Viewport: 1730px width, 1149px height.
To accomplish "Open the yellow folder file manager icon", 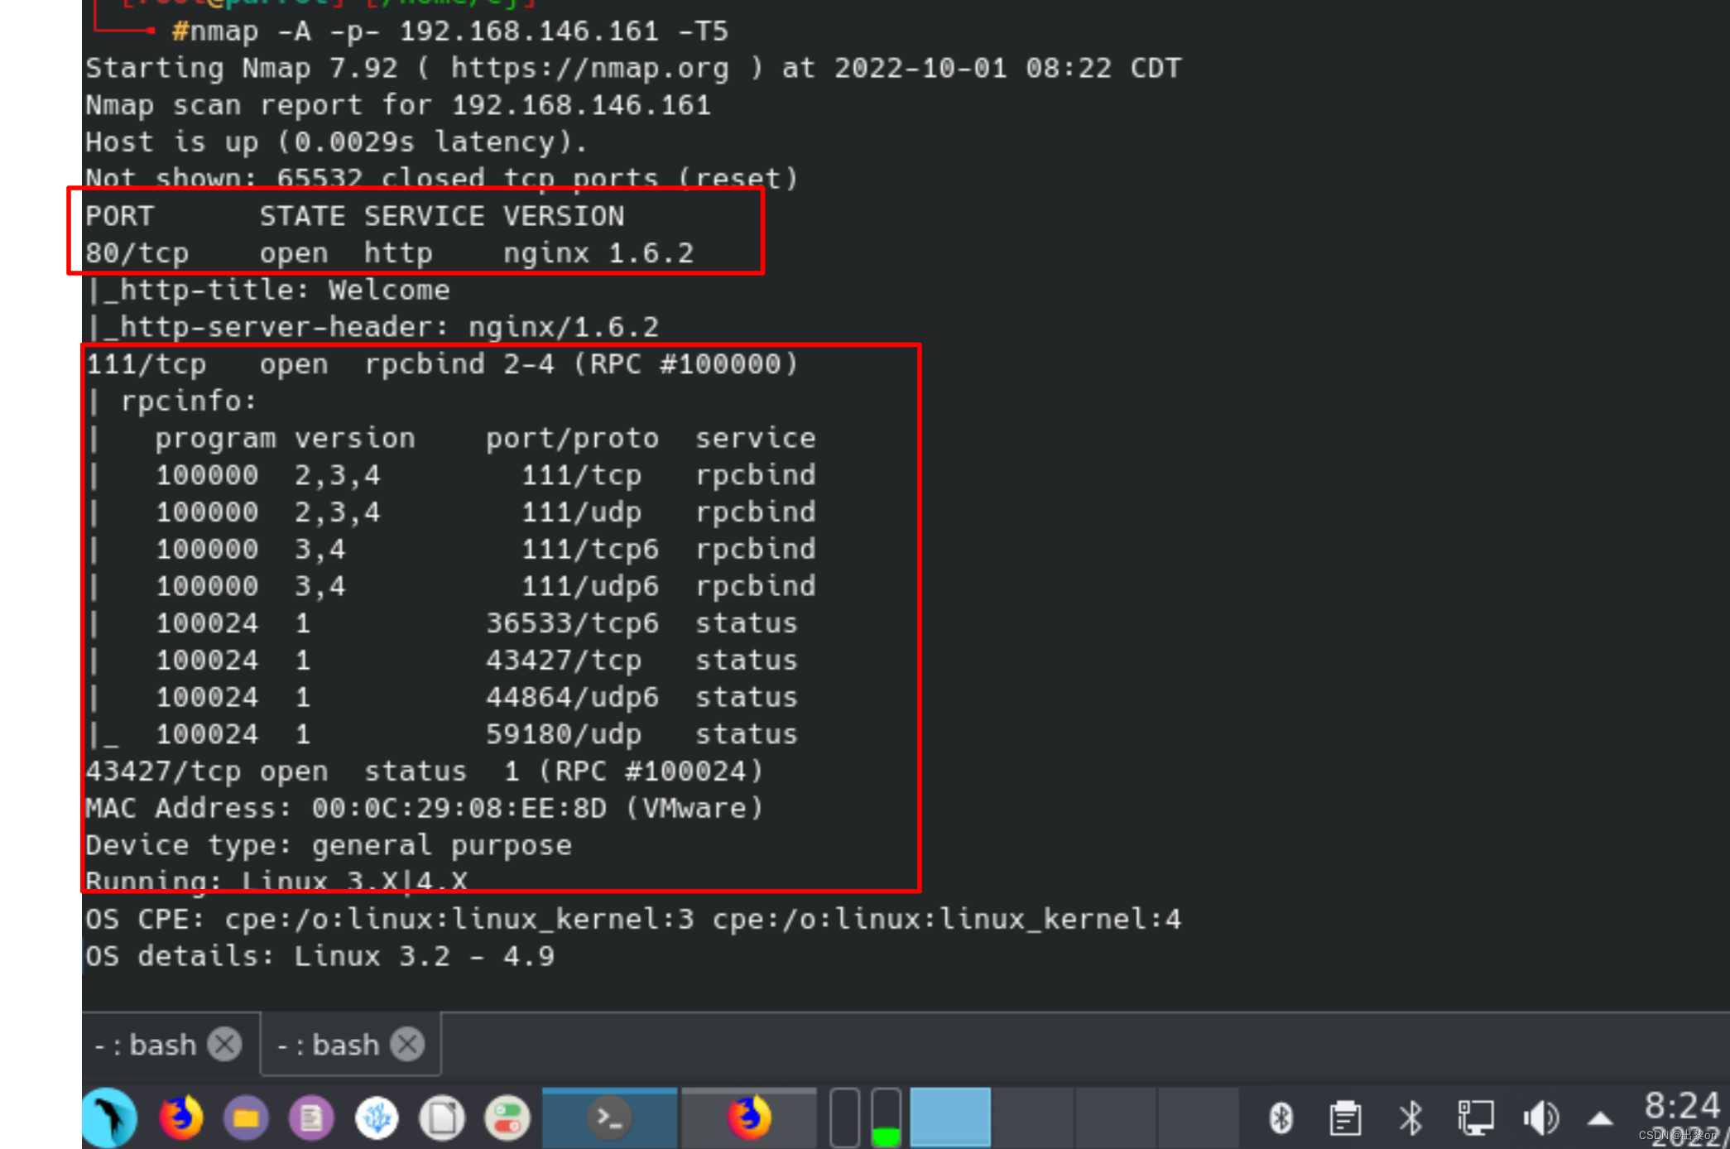I will [246, 1118].
